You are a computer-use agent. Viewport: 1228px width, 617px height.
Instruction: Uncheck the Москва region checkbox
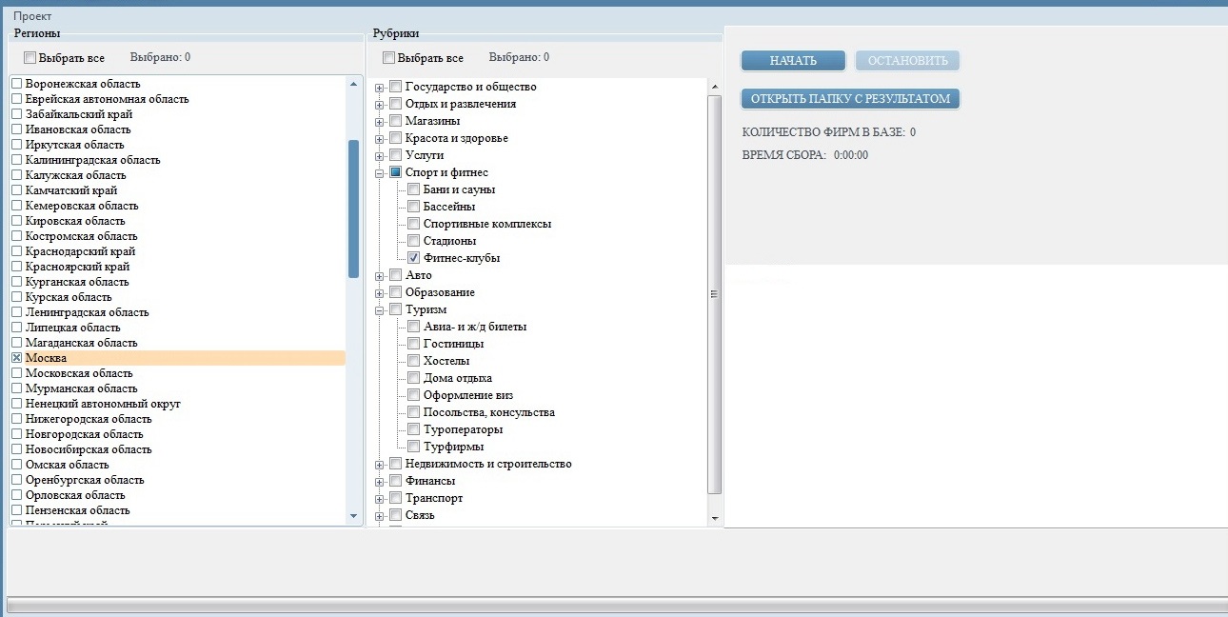tap(16, 358)
